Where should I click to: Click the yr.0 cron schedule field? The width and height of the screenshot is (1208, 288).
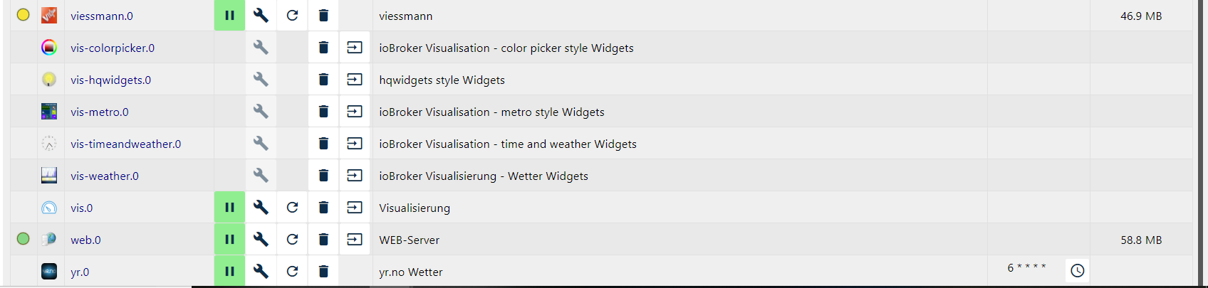coord(1026,268)
